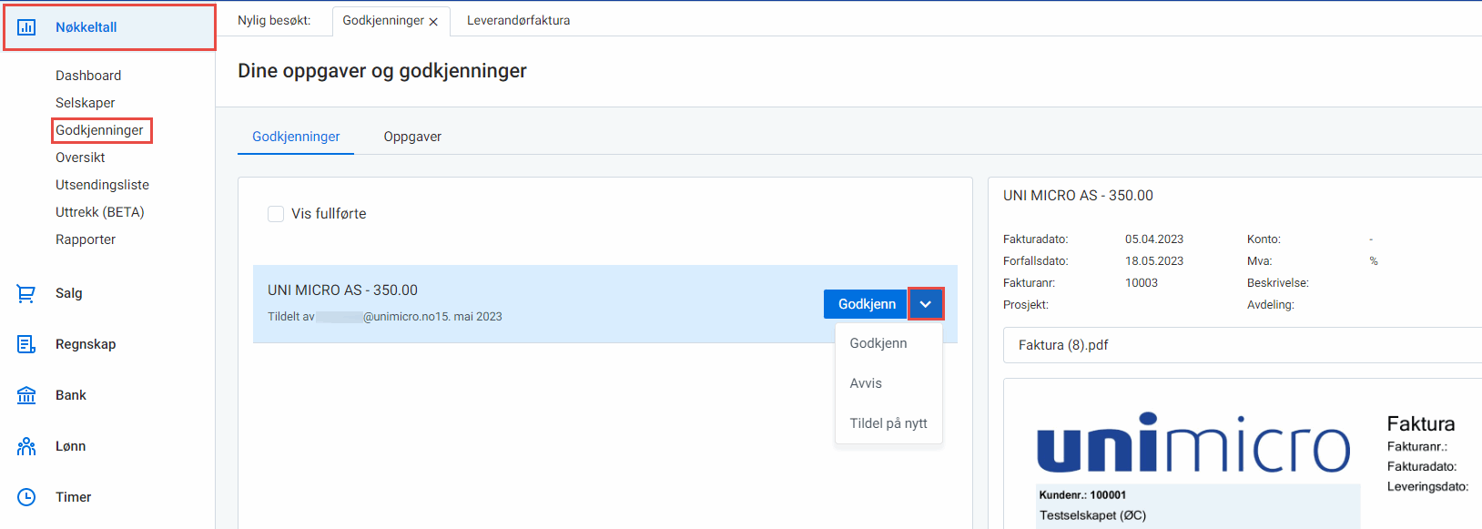The image size is (1482, 529).
Task: Click the Regnskap ledger icon
Action: 26,344
